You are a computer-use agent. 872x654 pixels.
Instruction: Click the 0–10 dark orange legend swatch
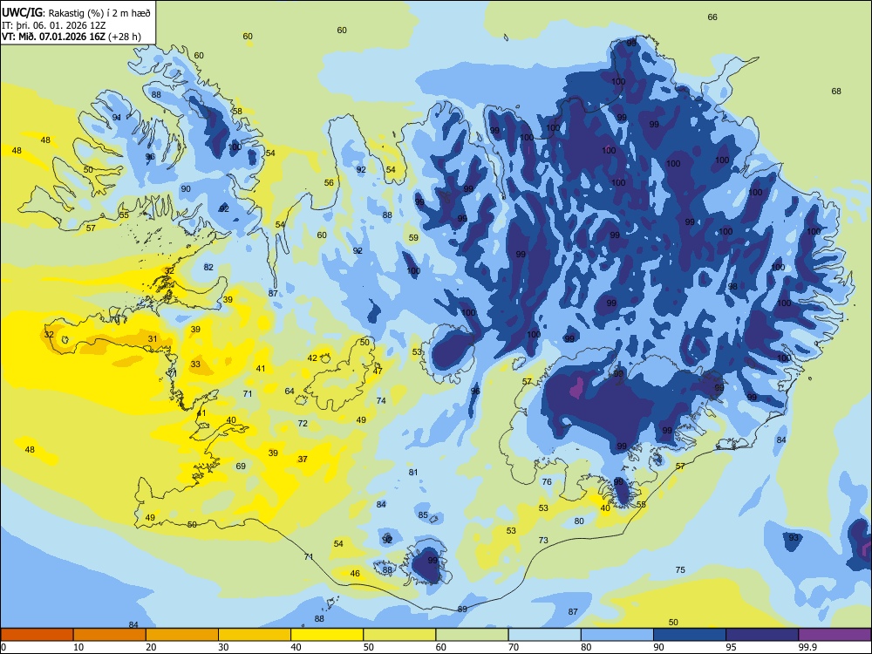tap(37, 635)
